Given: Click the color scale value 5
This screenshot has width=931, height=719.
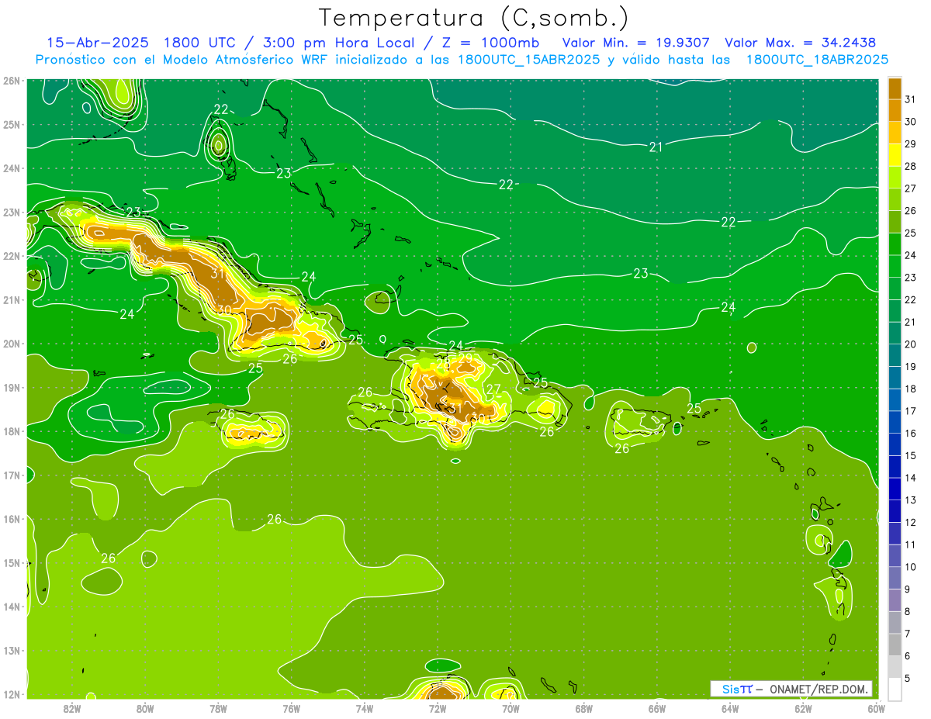Looking at the screenshot, I should 908,679.
